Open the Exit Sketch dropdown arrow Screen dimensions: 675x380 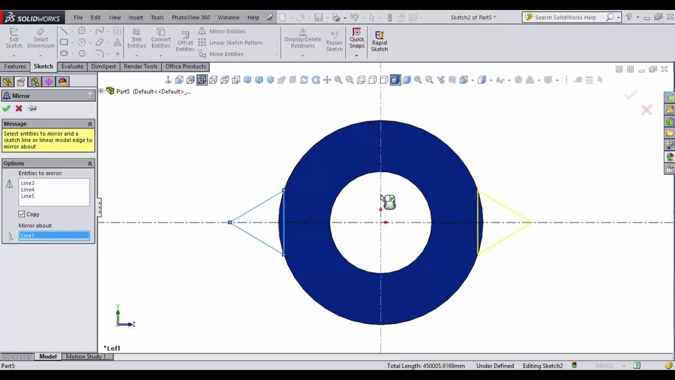(14, 55)
